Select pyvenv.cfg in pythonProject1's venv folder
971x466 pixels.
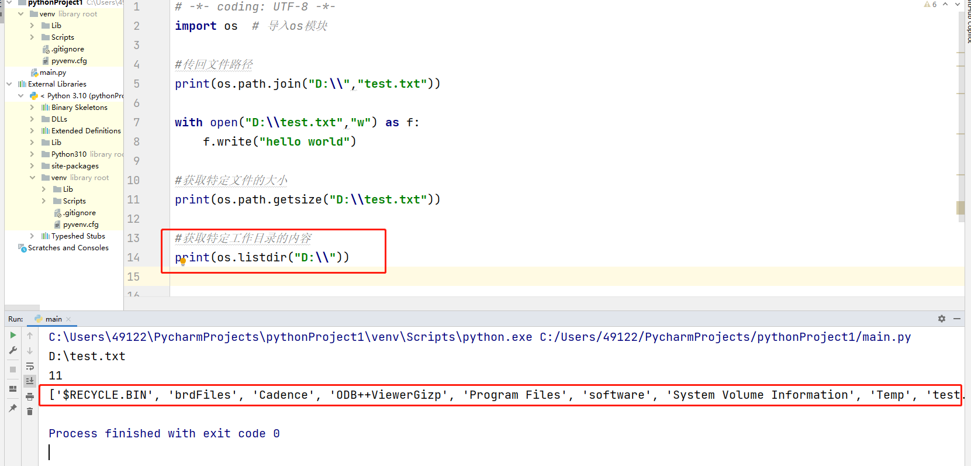[63, 61]
